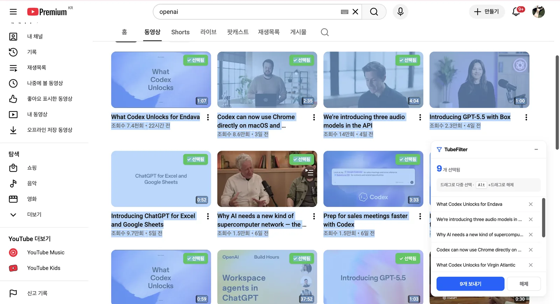Viewport: 560px width, 304px height.
Task: Open options menu for supercomputer network video
Action: [x=314, y=216]
